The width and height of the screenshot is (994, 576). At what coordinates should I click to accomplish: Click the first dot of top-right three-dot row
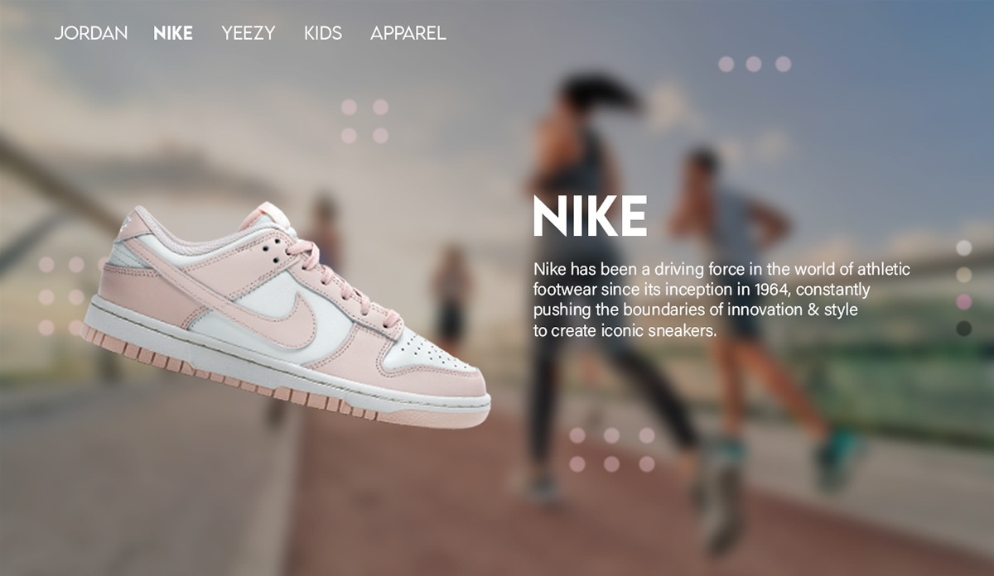[x=726, y=64]
